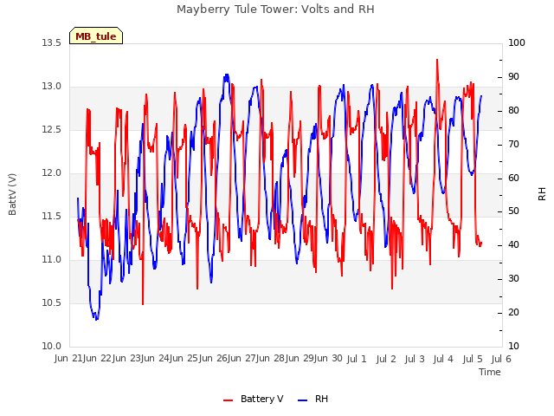Click the highest red voltage peak near Jul 4

[437, 60]
